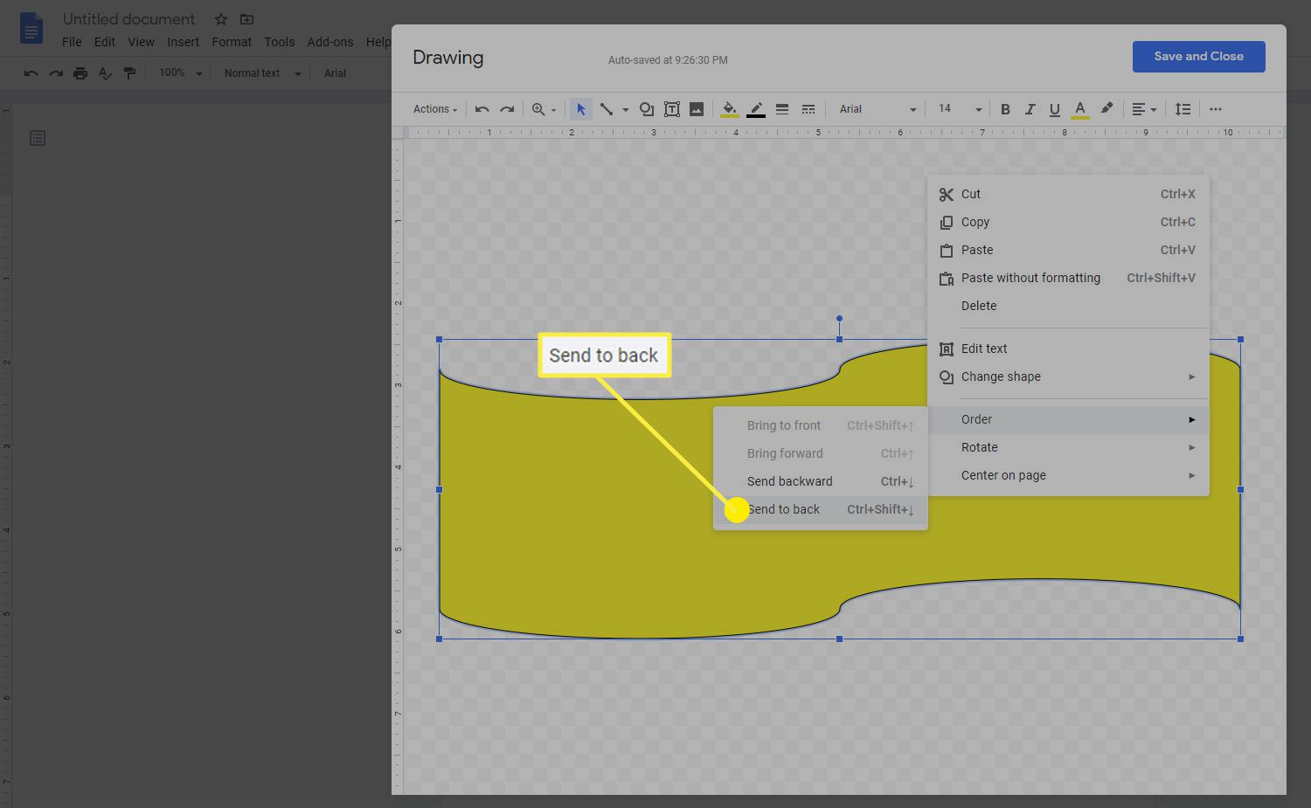
Task: Expand the Line tool dropdown arrow
Action: [625, 110]
